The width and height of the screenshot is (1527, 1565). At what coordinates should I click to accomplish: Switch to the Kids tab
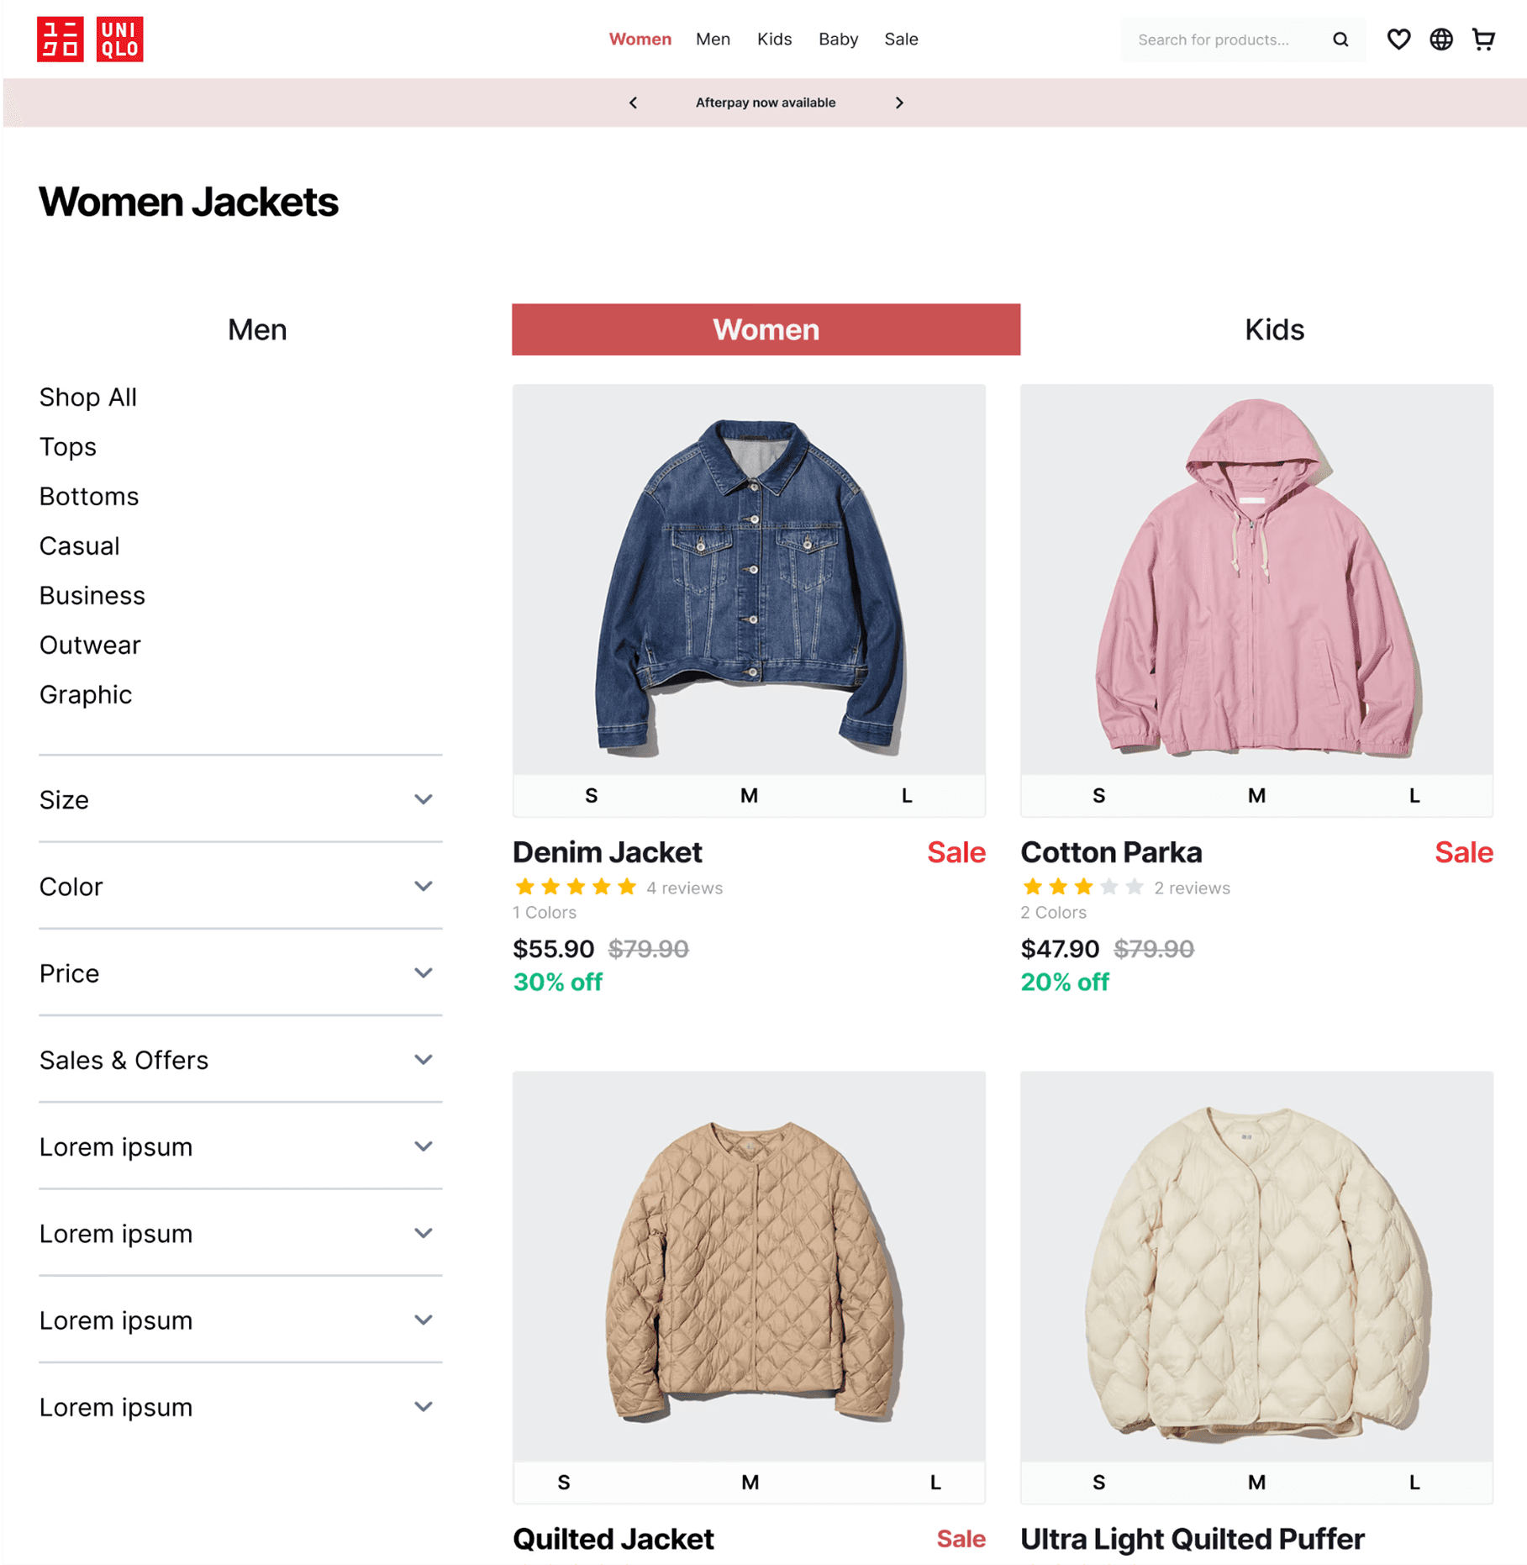(1274, 329)
